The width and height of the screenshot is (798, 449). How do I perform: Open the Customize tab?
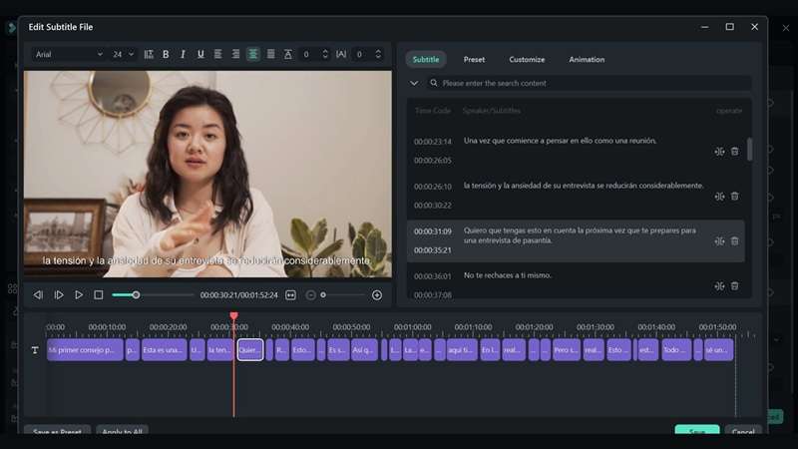tap(527, 60)
